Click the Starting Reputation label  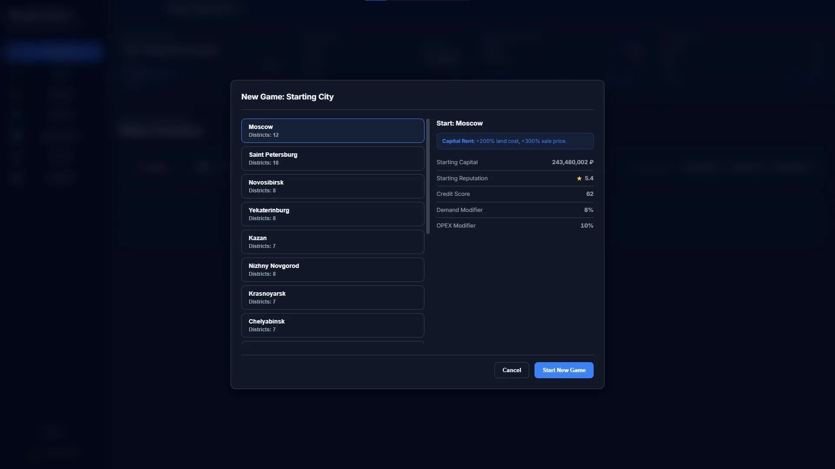pos(462,178)
